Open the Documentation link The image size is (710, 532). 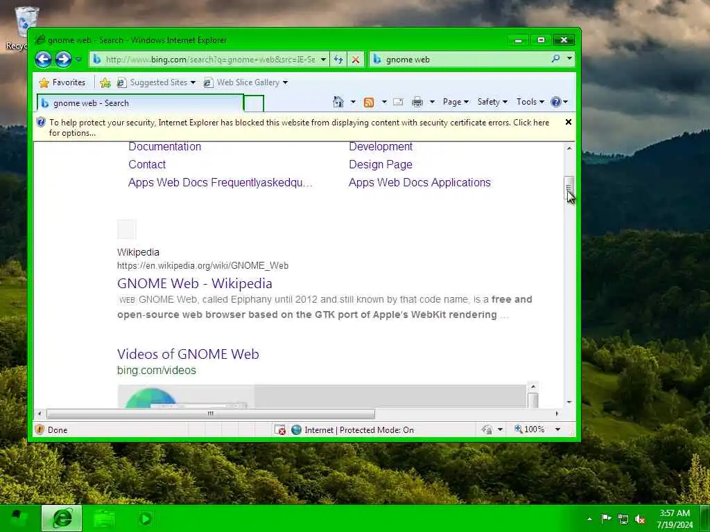click(165, 147)
